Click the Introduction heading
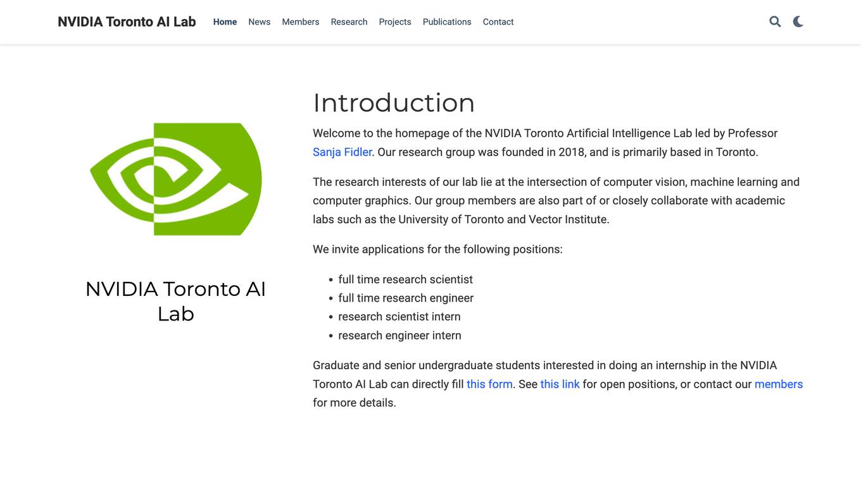This screenshot has height=483, width=861. point(394,102)
